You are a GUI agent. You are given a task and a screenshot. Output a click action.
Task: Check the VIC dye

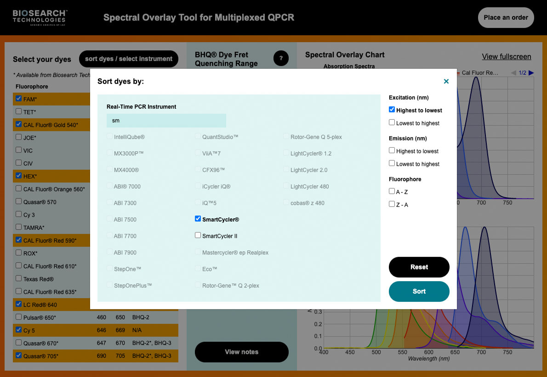click(18, 150)
